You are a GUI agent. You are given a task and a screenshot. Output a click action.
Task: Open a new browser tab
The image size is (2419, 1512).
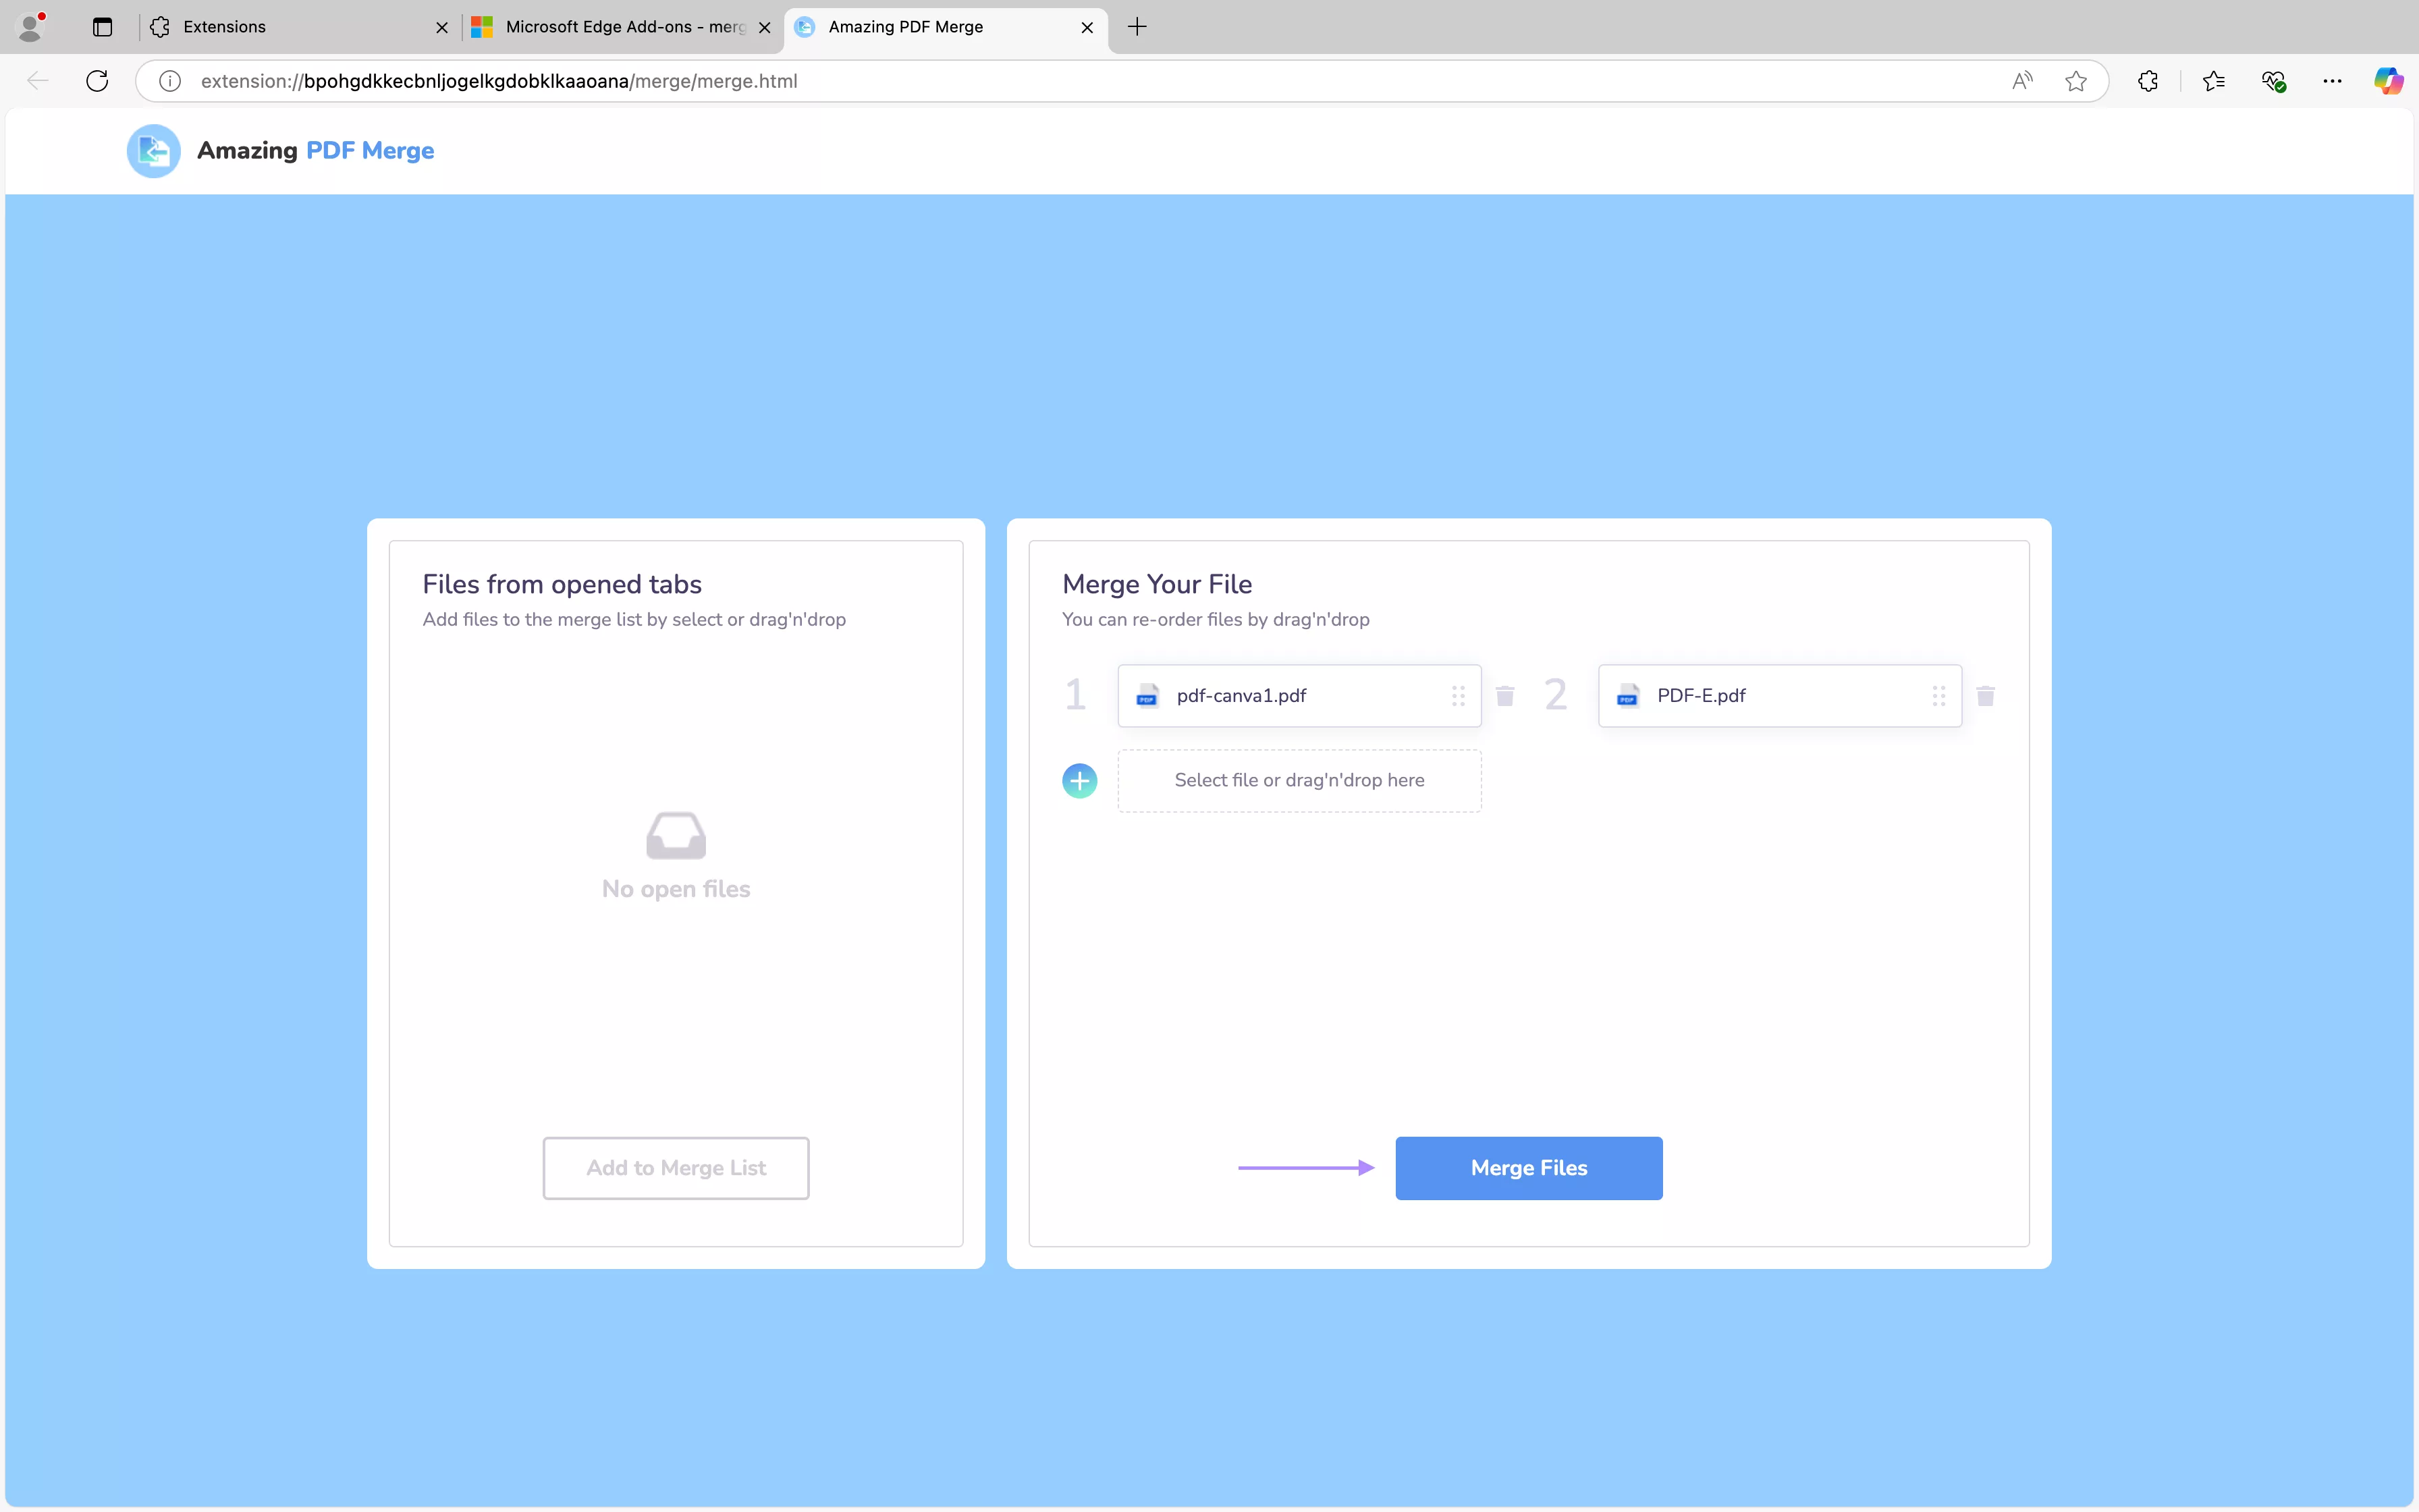pos(1137,27)
